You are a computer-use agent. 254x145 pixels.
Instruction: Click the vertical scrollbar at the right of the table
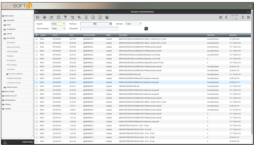pyautogui.click(x=252, y=73)
